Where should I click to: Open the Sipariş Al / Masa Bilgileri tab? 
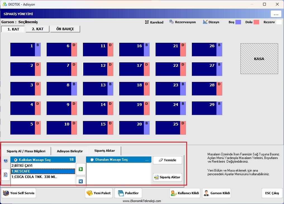coord(26,151)
